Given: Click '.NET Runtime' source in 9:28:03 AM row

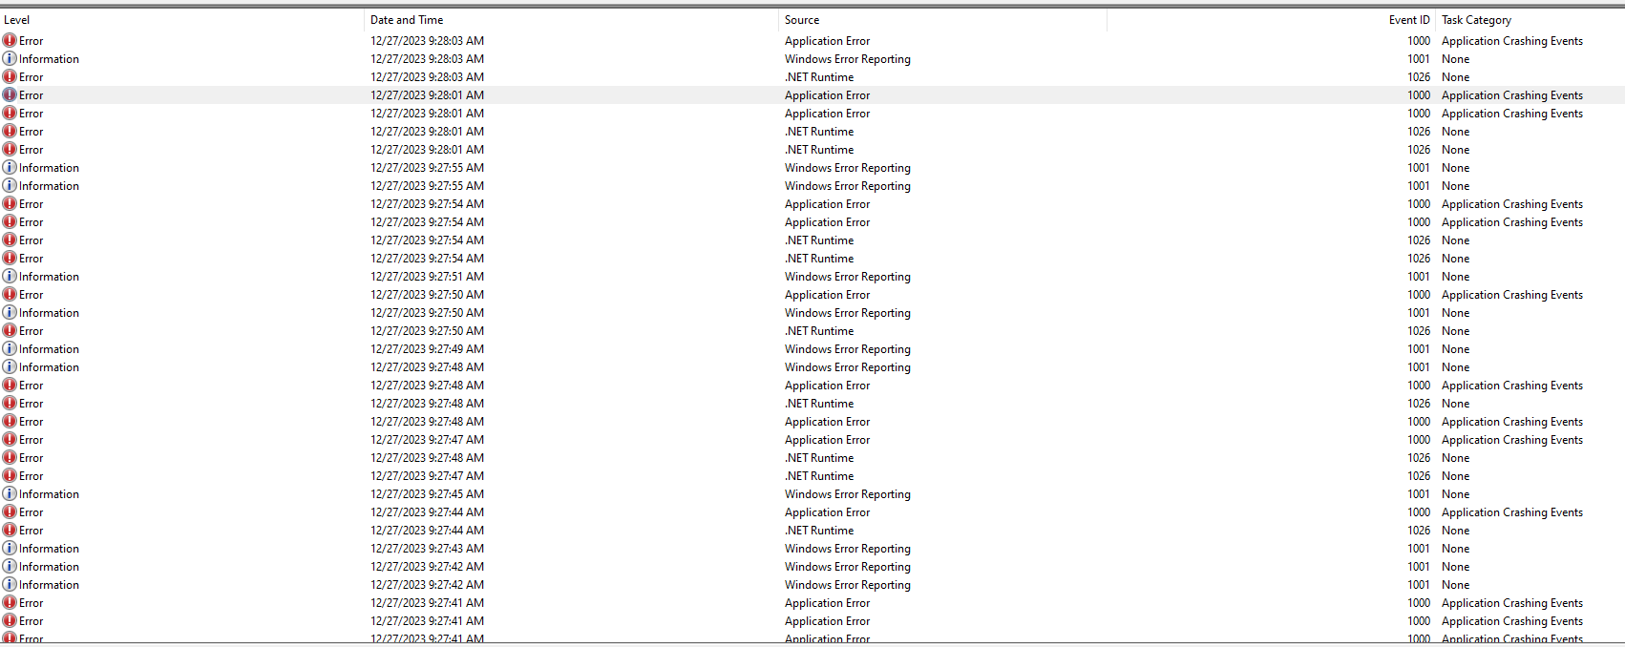Looking at the screenshot, I should click(x=819, y=77).
